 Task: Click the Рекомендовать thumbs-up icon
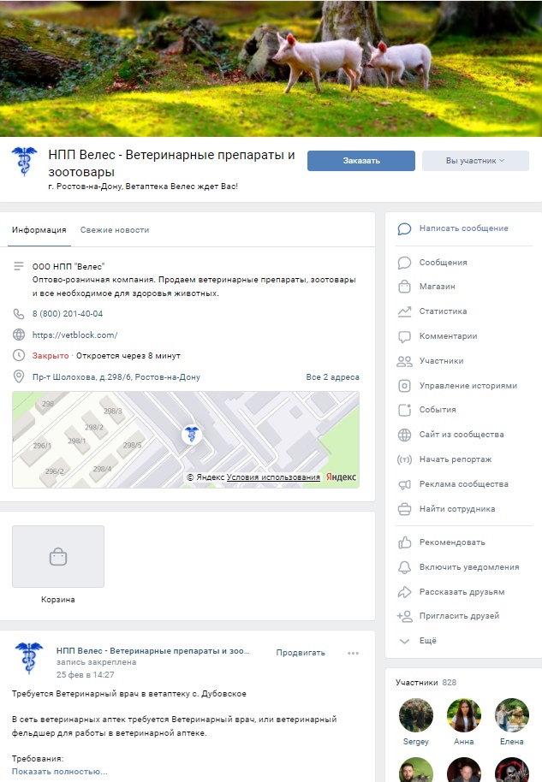[x=404, y=542]
